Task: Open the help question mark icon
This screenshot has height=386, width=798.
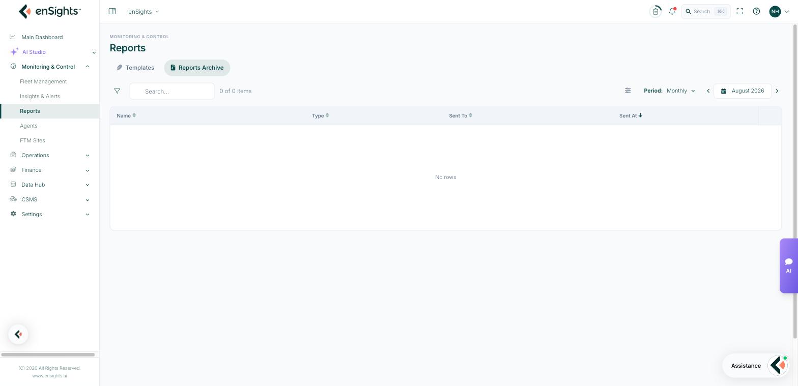Action: click(x=756, y=11)
